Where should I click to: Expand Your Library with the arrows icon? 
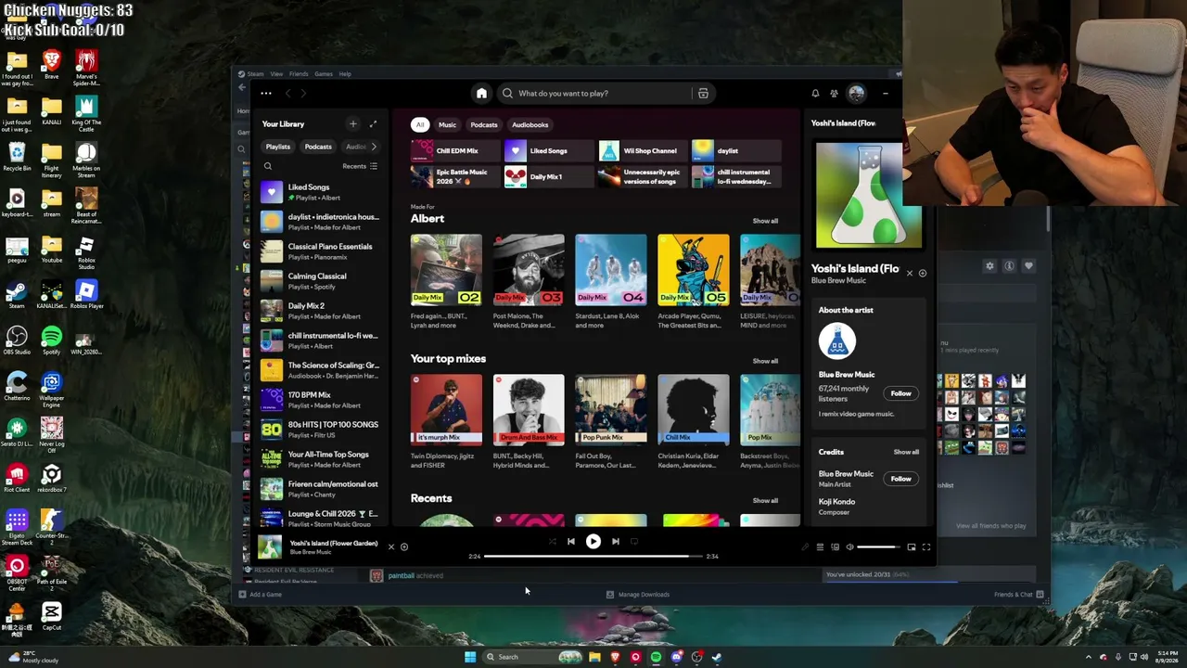coord(373,123)
